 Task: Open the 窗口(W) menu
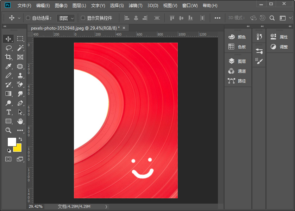click(190, 6)
